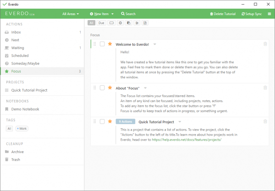Click the Next arrow icon
The height and width of the screenshot is (191, 275).
tap(7, 40)
